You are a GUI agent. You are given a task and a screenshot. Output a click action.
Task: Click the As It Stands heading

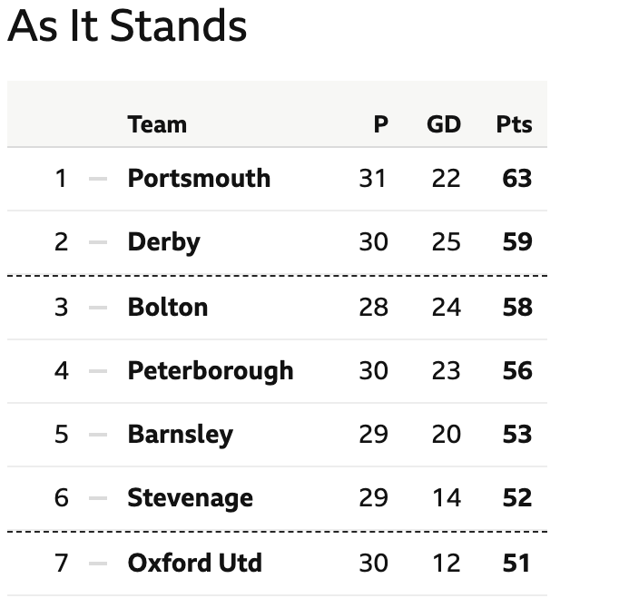(x=127, y=26)
